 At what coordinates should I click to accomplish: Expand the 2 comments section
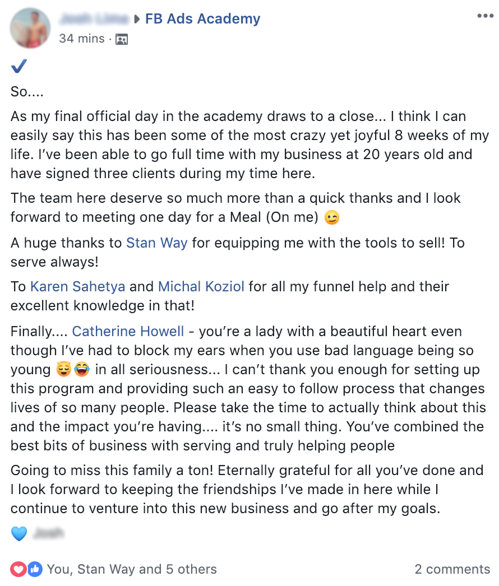[x=452, y=570]
